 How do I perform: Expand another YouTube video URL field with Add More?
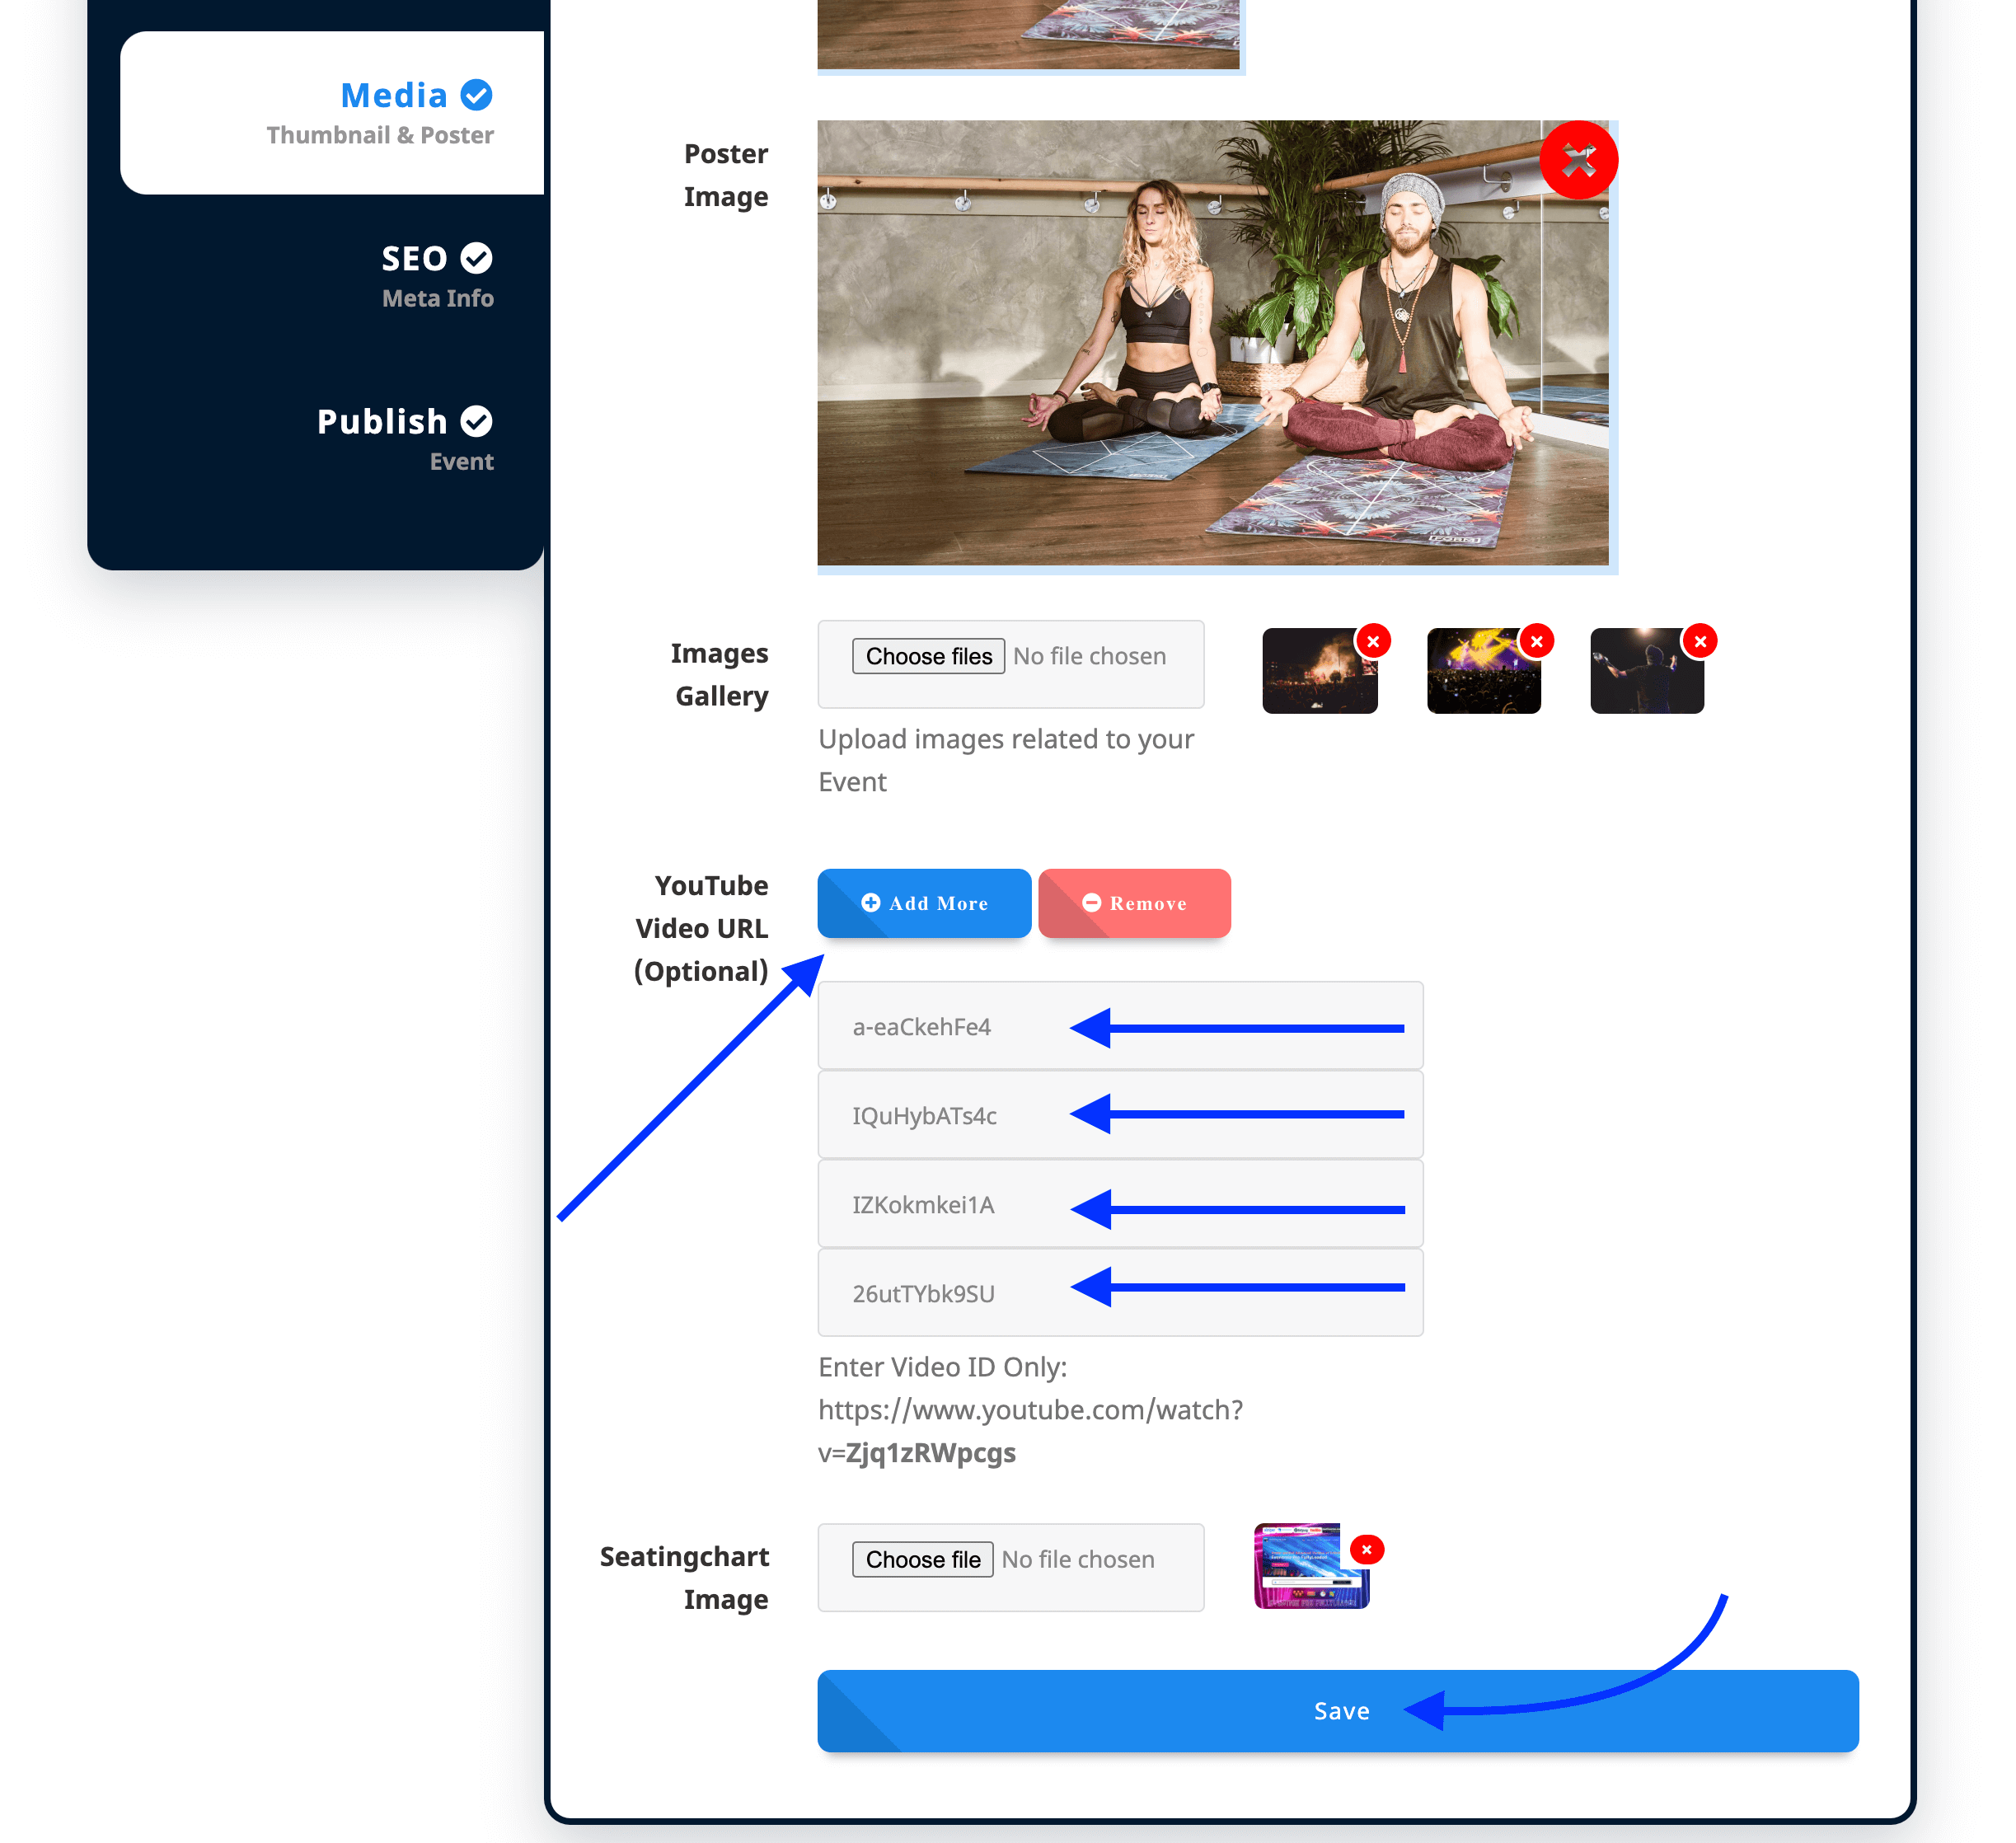pos(923,902)
